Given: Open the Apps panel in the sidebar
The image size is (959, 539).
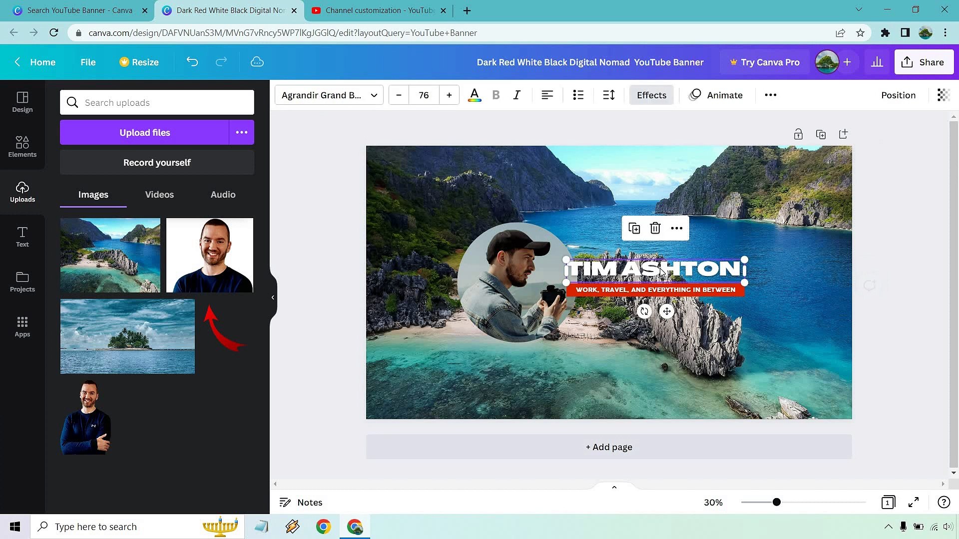Looking at the screenshot, I should point(22,326).
